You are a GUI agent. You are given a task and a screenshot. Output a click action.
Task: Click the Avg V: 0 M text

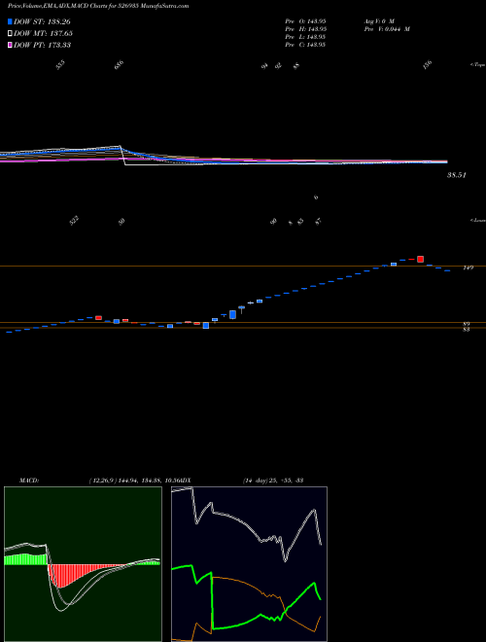point(378,20)
